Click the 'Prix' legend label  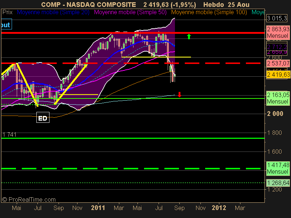pos(7,12)
